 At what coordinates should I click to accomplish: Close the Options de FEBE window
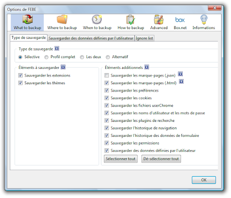tap(214, 8)
